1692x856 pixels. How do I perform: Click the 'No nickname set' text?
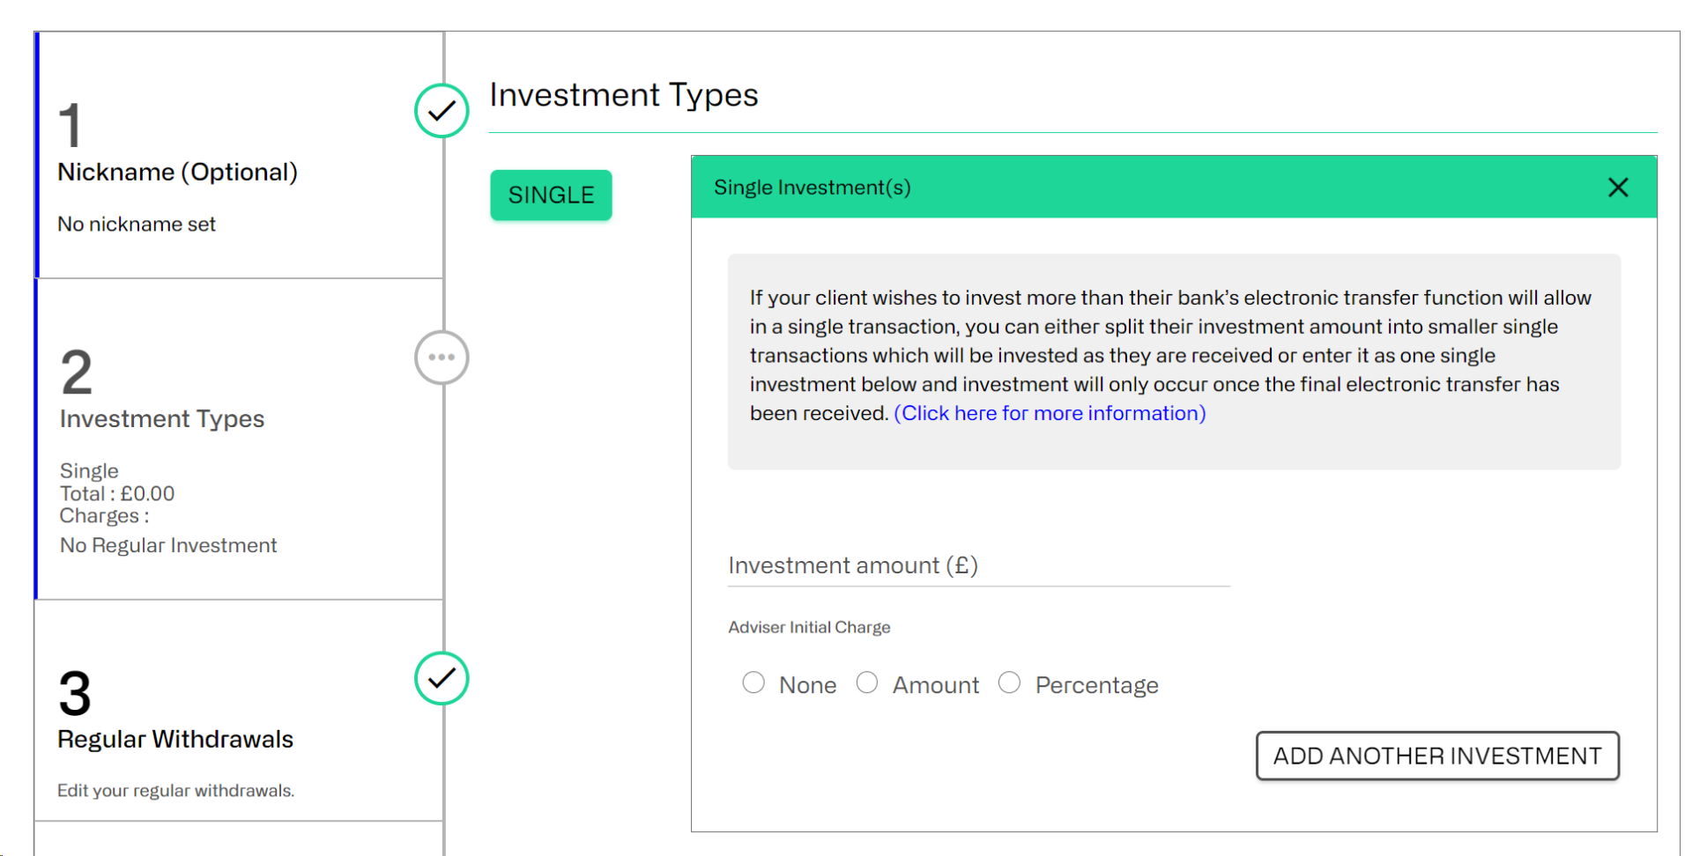pos(137,225)
